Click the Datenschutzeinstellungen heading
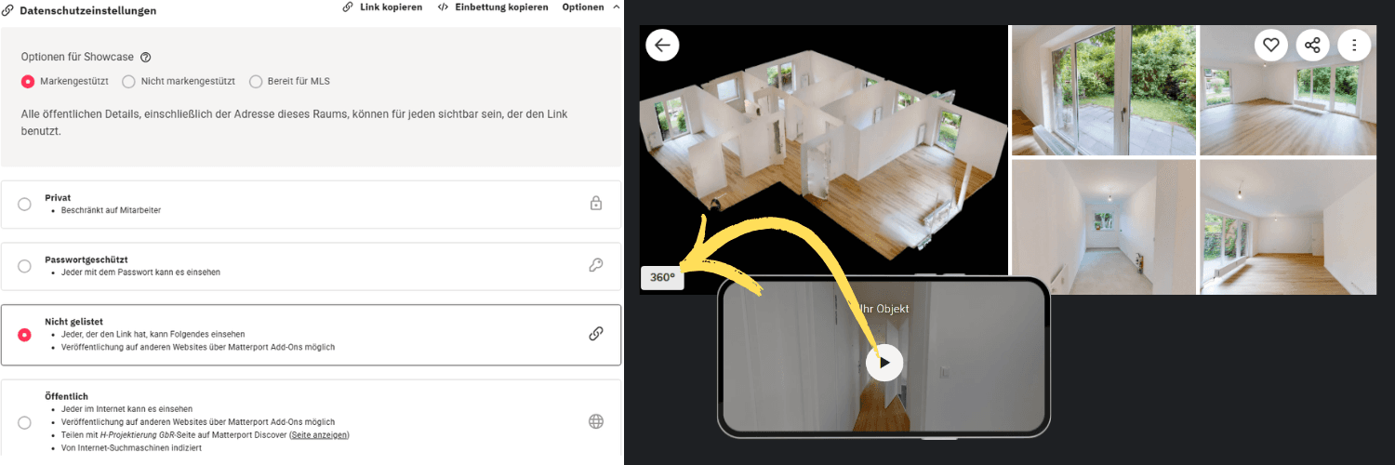 click(87, 10)
